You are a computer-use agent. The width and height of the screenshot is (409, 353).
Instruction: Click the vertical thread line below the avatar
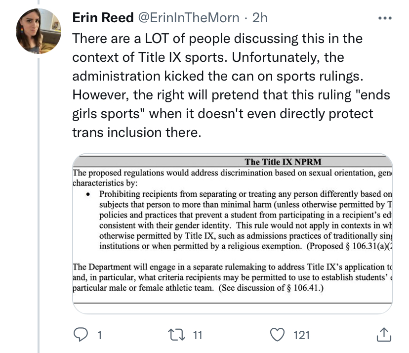39,198
